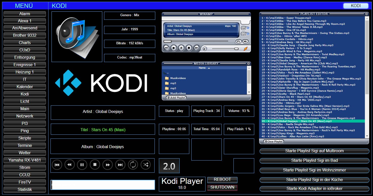Viewport: 373px width, 196px height.
Task: Select playlist track 19 Falco Rock Me Amadeus
Action: 313,73
